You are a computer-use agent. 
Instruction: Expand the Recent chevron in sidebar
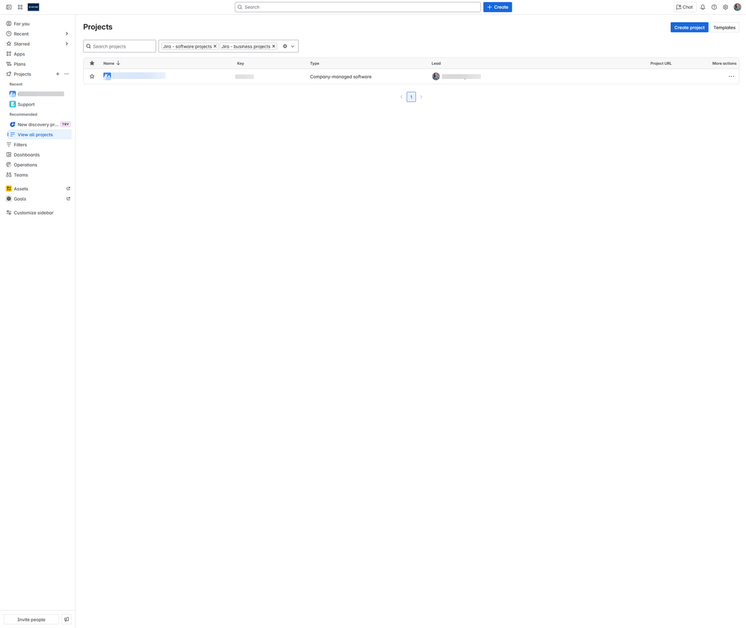coord(66,34)
